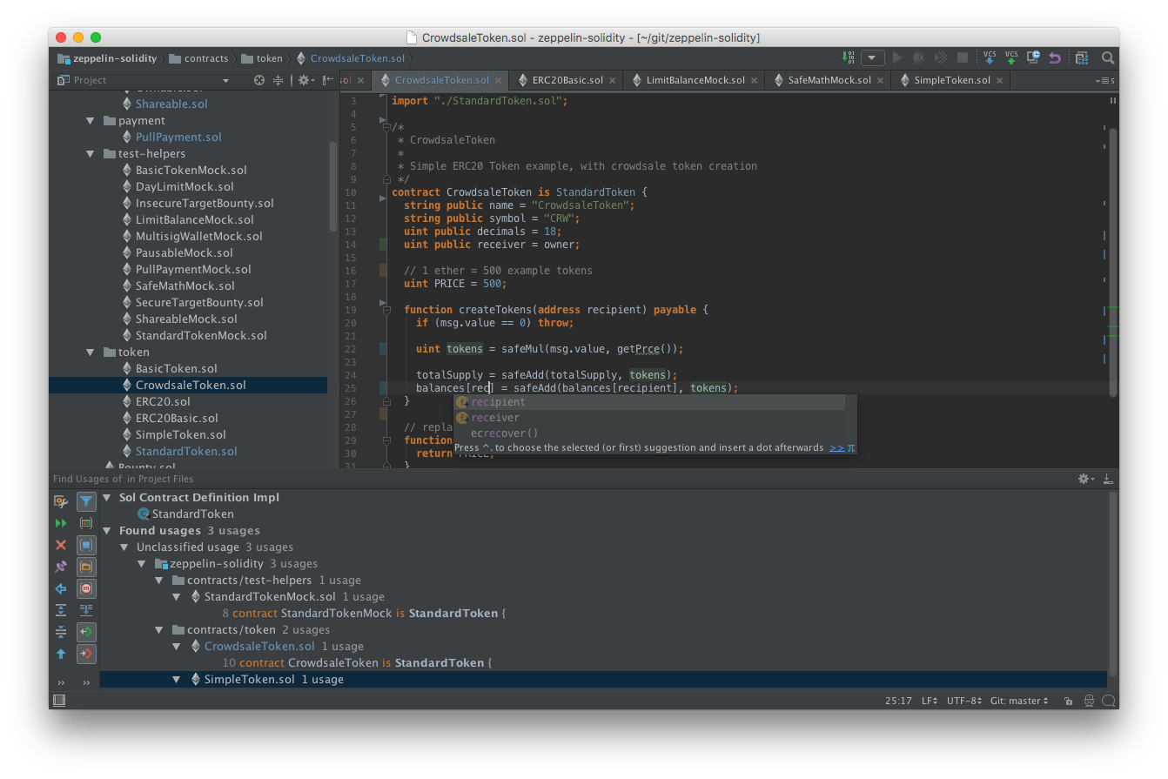The width and height of the screenshot is (1168, 779).
Task: Click the '>>' link in completion hint
Action: click(x=836, y=447)
